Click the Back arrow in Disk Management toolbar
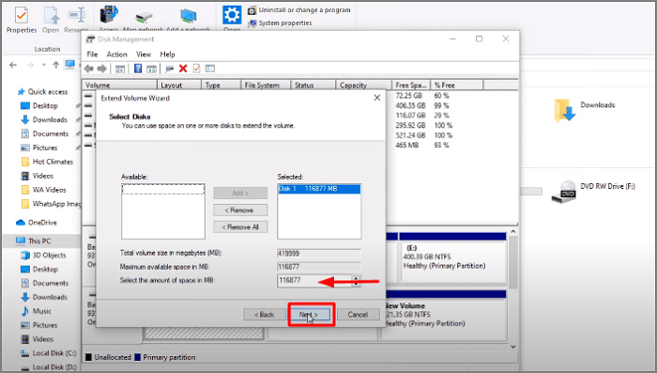The width and height of the screenshot is (657, 373). click(88, 69)
